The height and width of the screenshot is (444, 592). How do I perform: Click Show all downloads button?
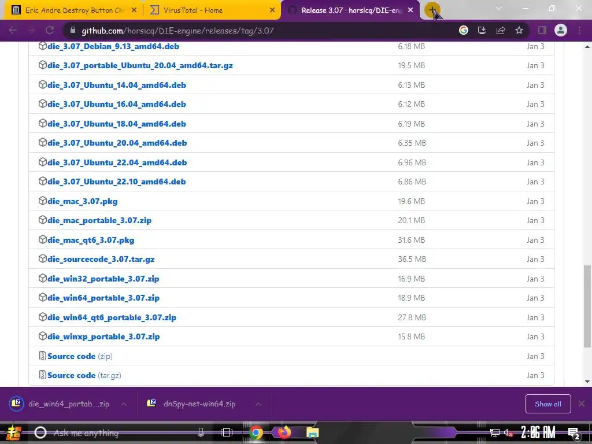[548, 404]
